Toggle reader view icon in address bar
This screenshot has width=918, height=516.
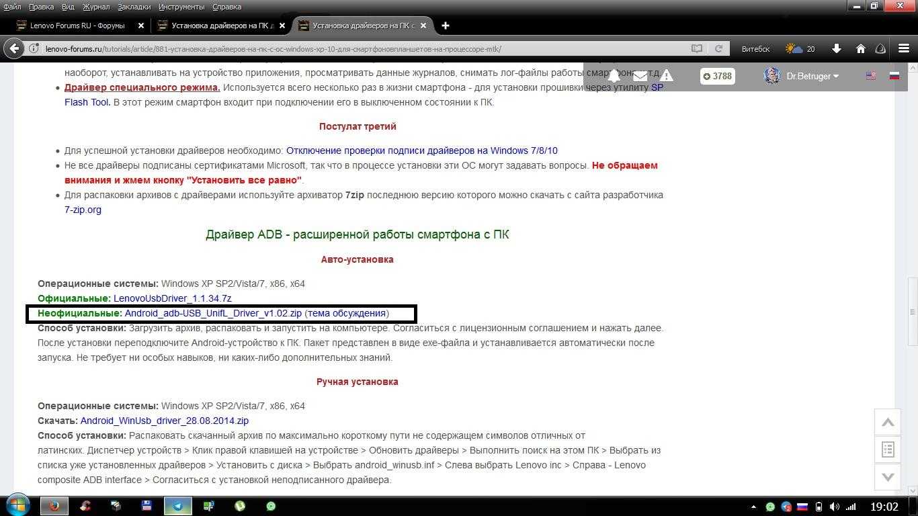(x=697, y=48)
